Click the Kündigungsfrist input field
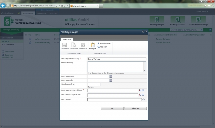 tap(94, 84)
